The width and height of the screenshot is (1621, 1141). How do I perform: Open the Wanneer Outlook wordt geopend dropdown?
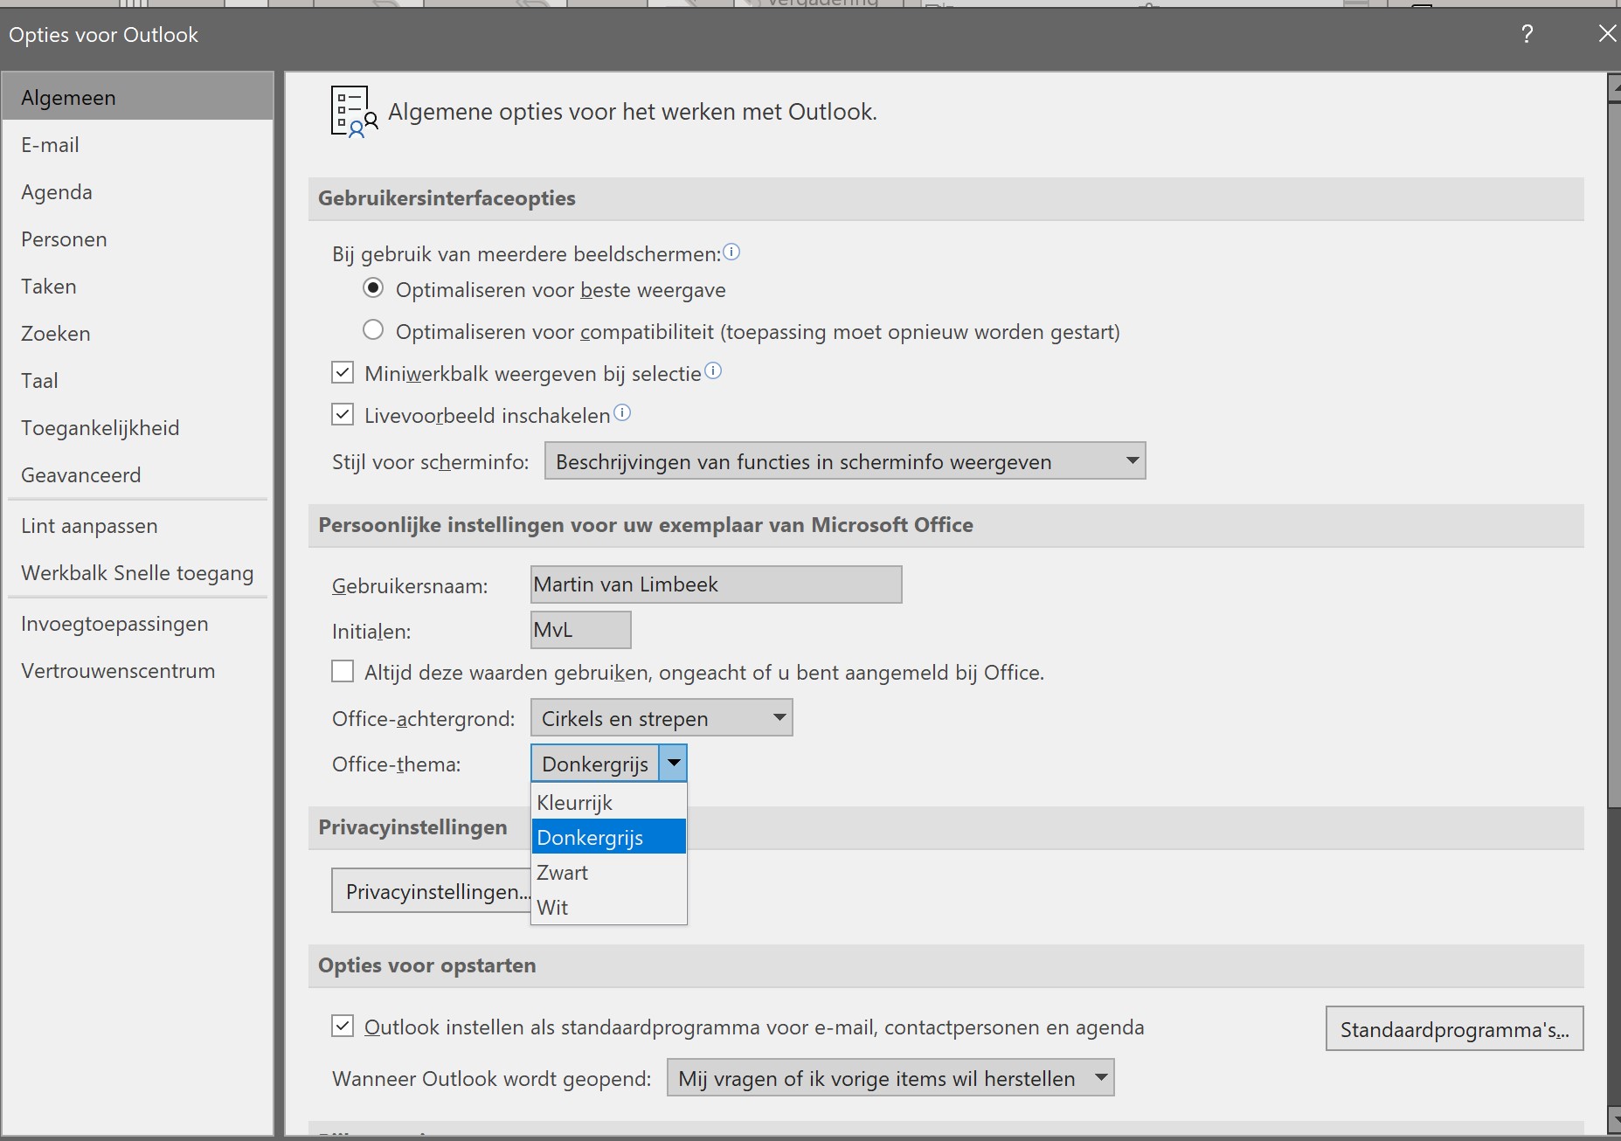[890, 1078]
